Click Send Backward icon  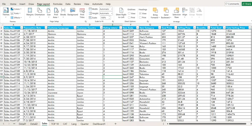pos(166,10)
